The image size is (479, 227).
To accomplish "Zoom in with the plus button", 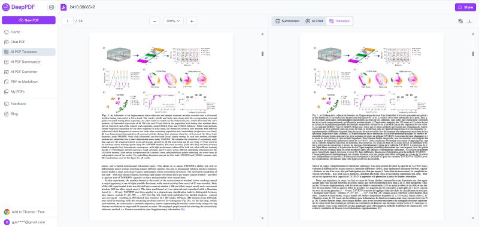I will pos(192,21).
